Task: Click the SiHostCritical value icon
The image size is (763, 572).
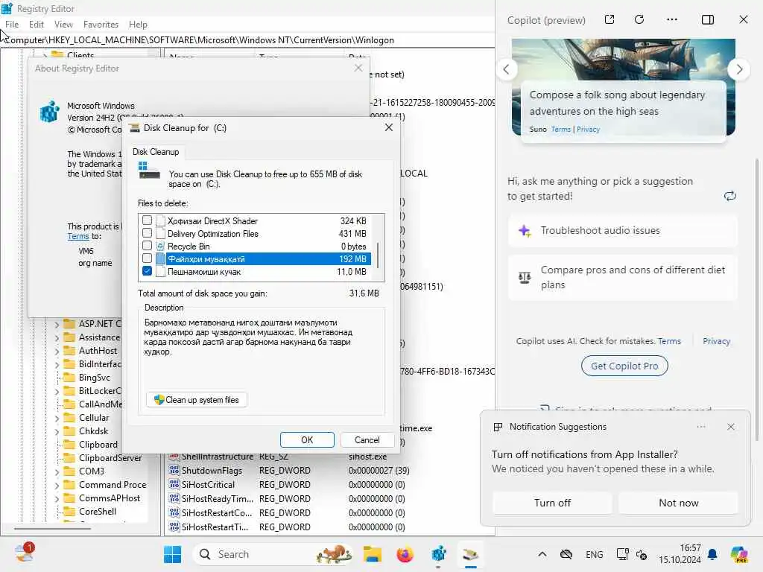Action: point(174,484)
